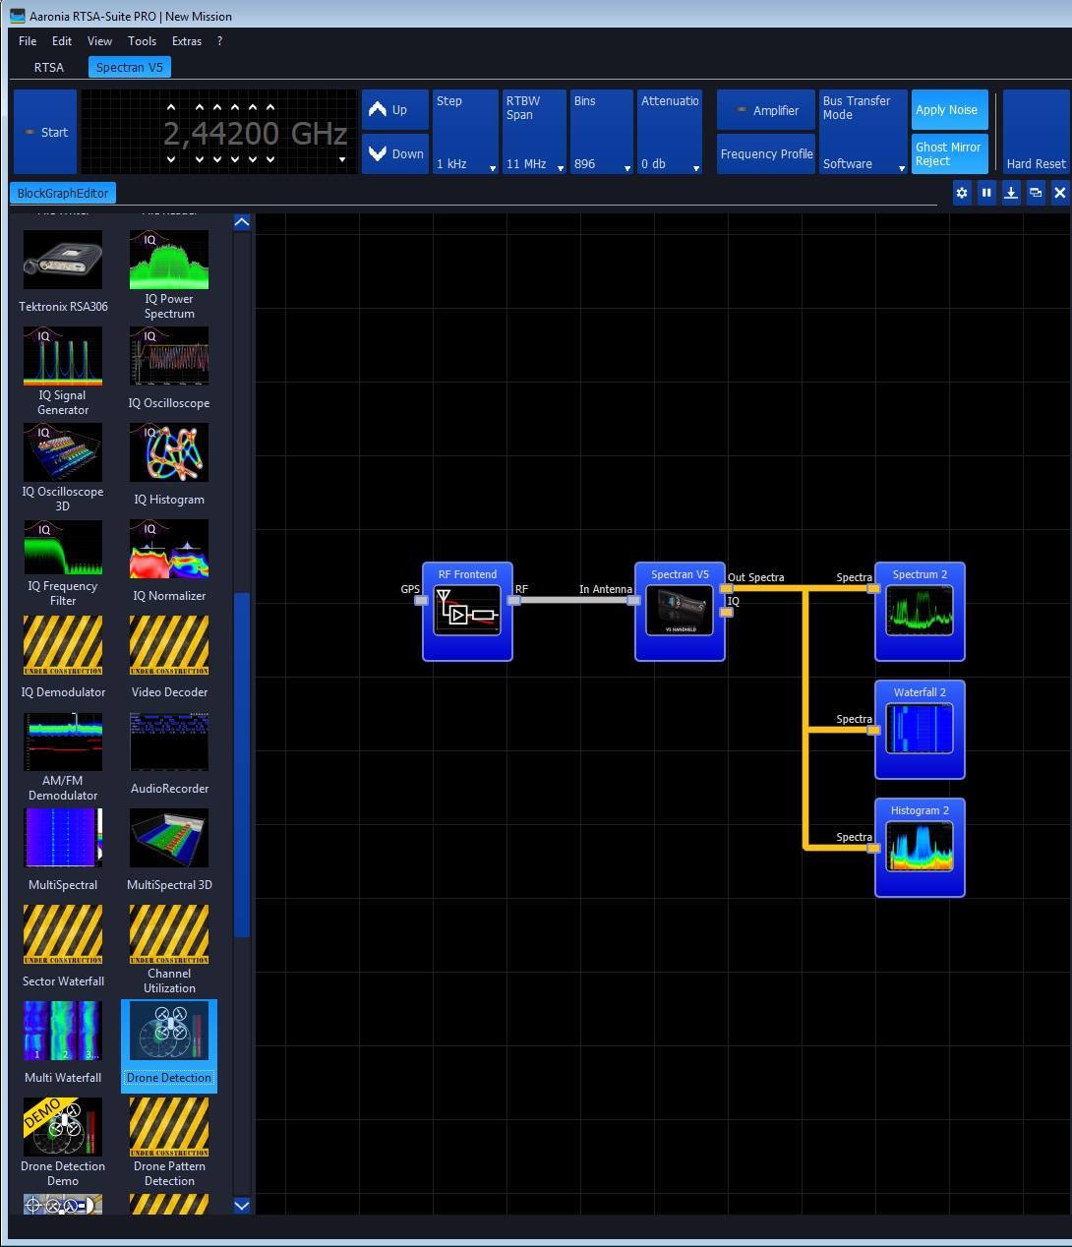
Task: Open the View menu
Action: tap(99, 41)
